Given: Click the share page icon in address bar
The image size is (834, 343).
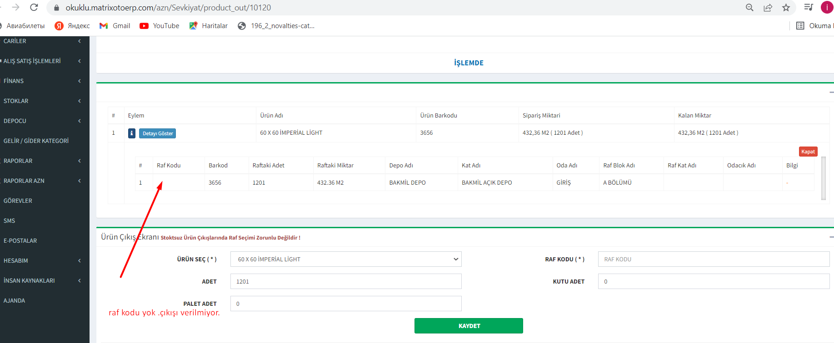Looking at the screenshot, I should (x=768, y=8).
